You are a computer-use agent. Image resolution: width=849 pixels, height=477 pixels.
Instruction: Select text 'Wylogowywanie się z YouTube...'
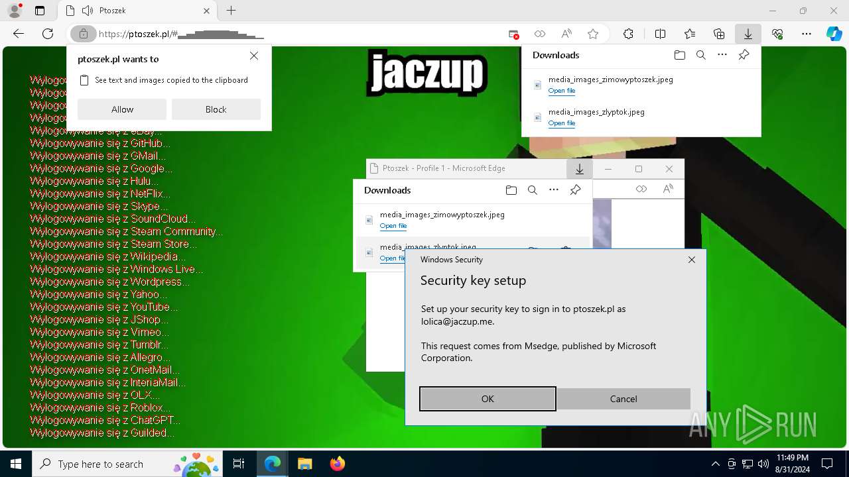click(x=104, y=307)
